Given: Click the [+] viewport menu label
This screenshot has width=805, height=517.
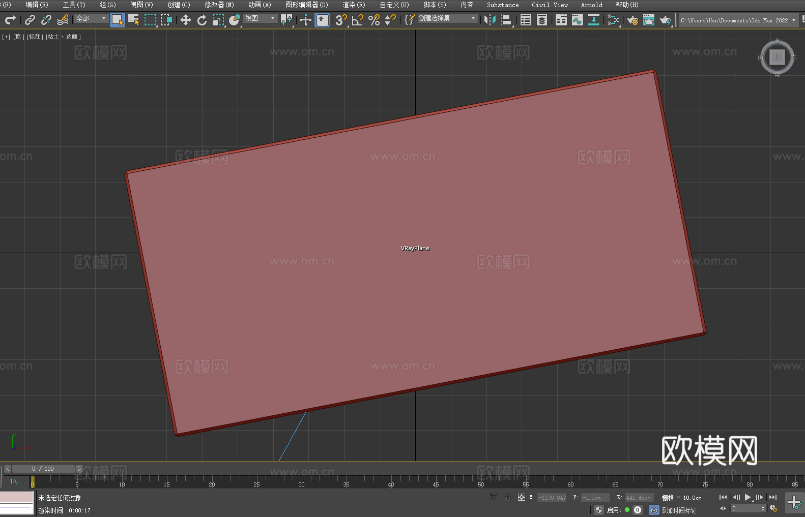Looking at the screenshot, I should click(x=6, y=37).
